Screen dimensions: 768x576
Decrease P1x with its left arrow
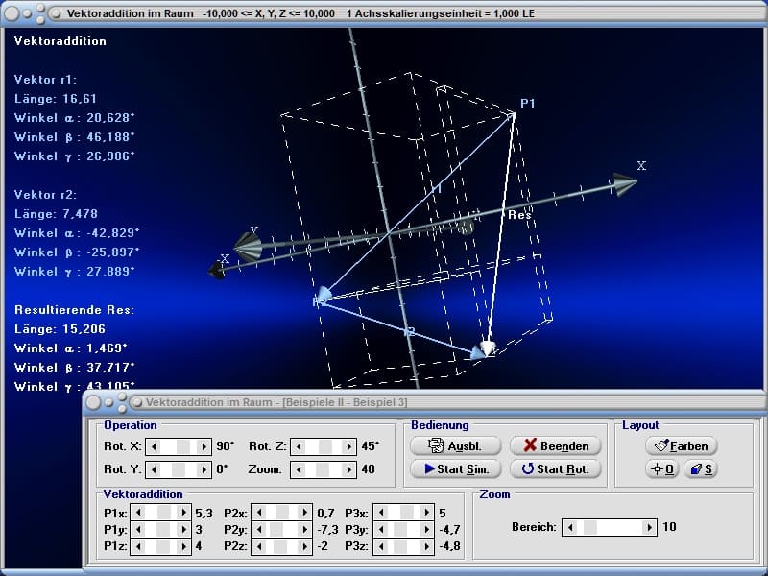click(137, 513)
